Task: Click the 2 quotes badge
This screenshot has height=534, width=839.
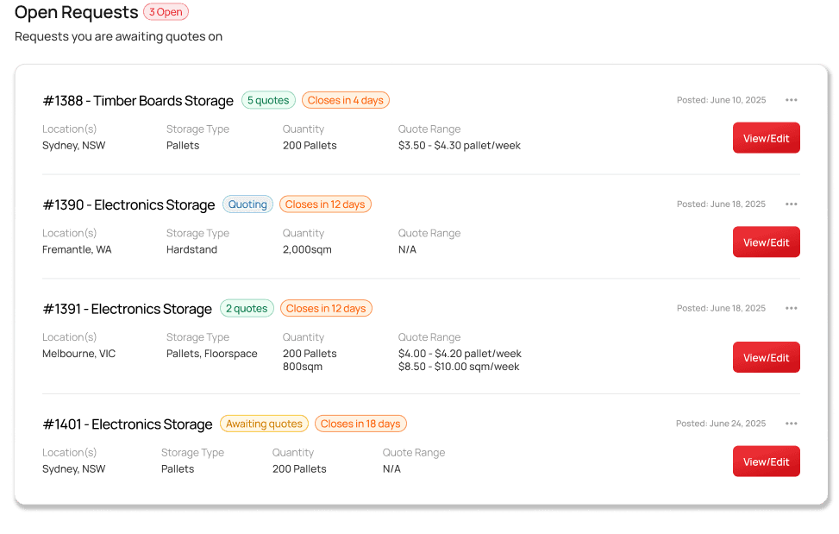Action: pos(247,308)
